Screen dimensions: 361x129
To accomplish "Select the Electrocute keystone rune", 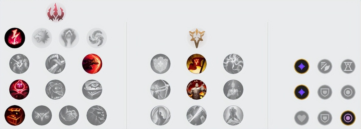I will coord(15,38).
